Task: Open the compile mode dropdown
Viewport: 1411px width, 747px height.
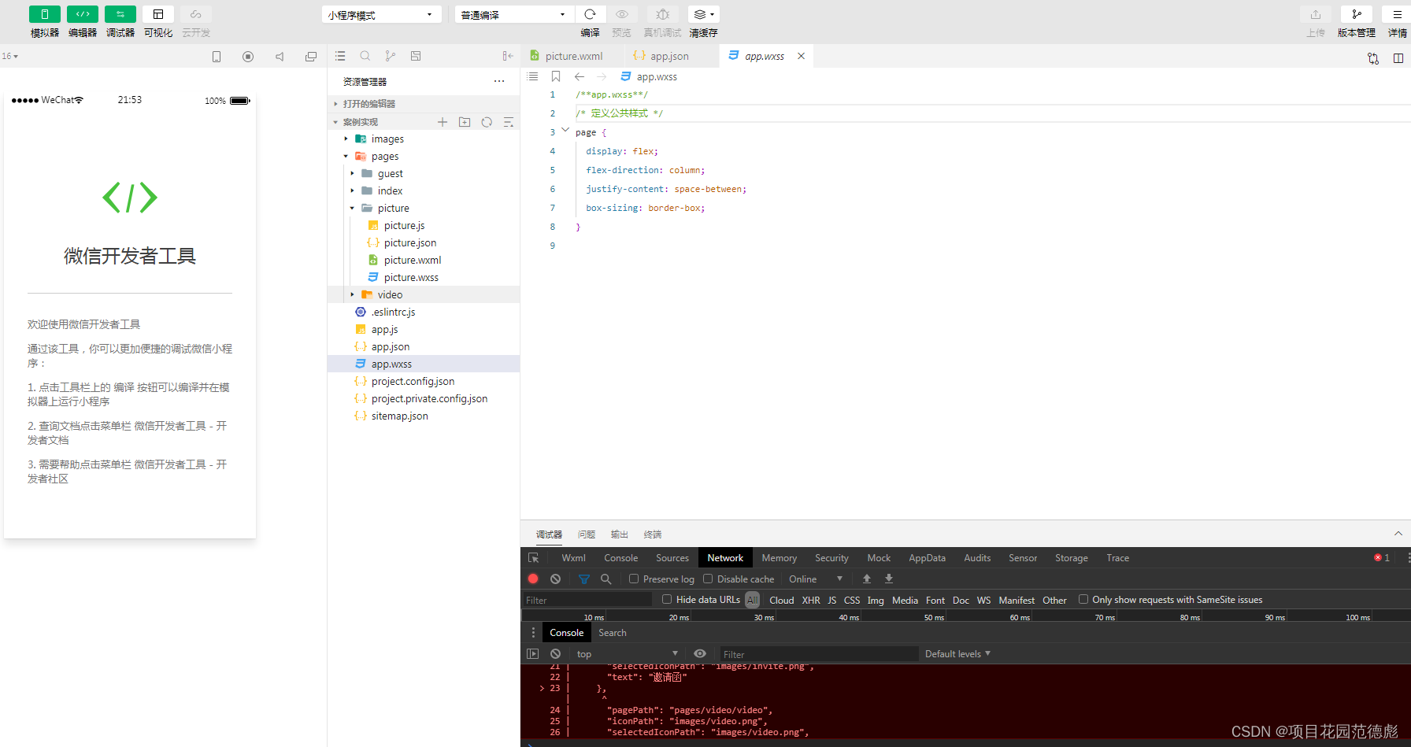Action: 514,15
